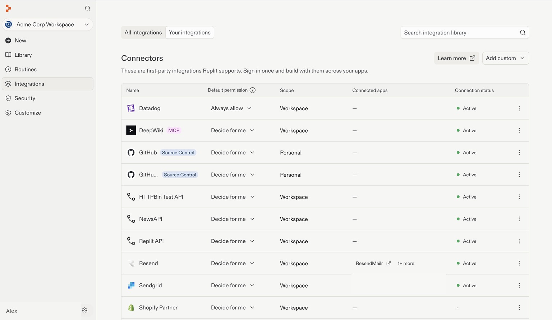Open the Replit API row three-dot menu
The height and width of the screenshot is (320, 552).
(x=519, y=241)
